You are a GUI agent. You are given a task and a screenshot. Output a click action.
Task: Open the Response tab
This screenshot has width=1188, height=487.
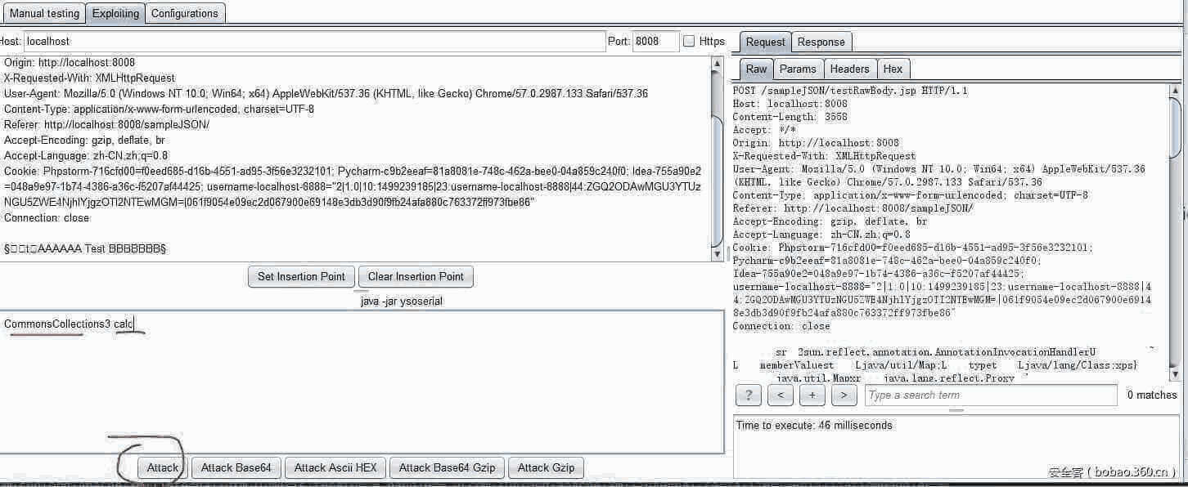coord(821,42)
